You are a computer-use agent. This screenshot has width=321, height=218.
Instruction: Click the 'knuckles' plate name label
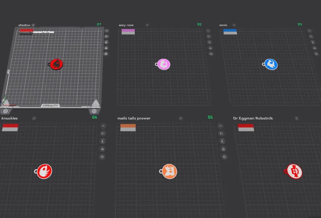pos(10,118)
